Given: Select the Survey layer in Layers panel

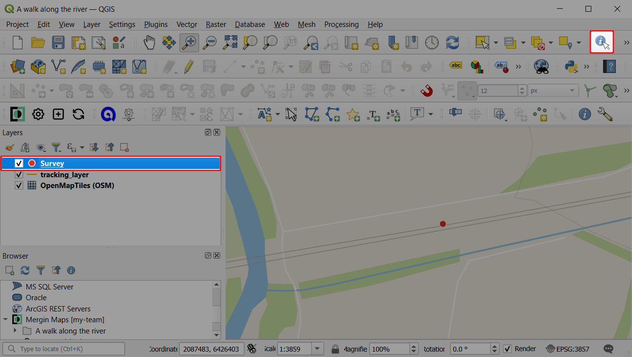Looking at the screenshot, I should (x=111, y=164).
